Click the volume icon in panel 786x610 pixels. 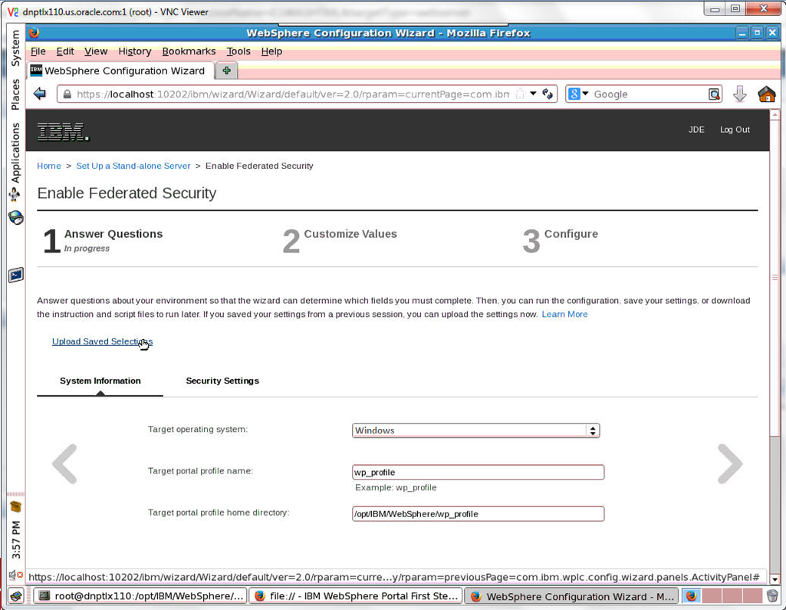pos(15,575)
